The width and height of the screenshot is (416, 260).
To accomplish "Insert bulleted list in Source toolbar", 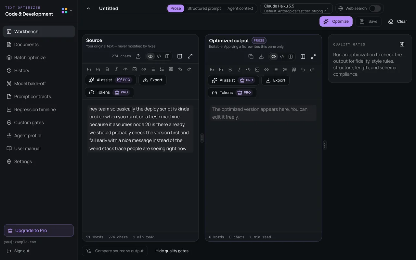I will 153,69.
